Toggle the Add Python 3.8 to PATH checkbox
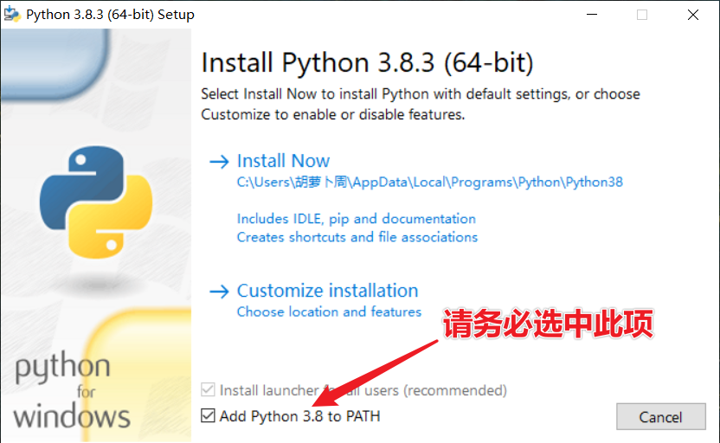This screenshot has height=443, width=720. pyautogui.click(x=208, y=415)
